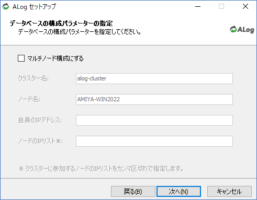
Task: Click the heading データベースの構成パラメーターの指定
Action: click(x=61, y=23)
